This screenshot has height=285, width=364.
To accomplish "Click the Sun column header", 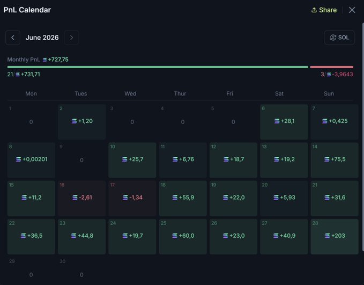I will pyautogui.click(x=329, y=94).
